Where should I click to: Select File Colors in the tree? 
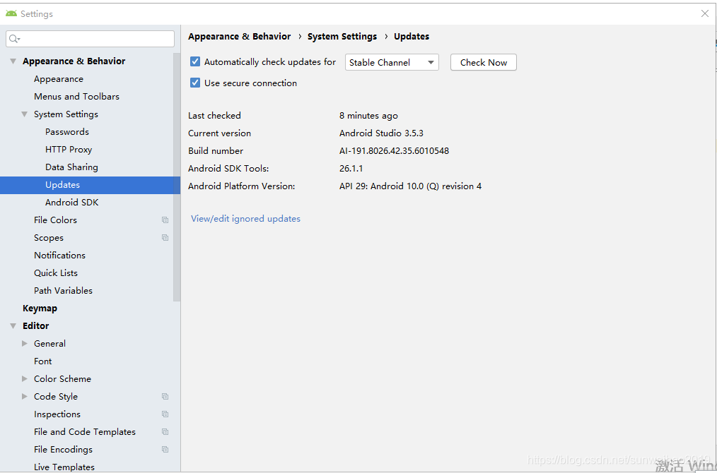(55, 220)
